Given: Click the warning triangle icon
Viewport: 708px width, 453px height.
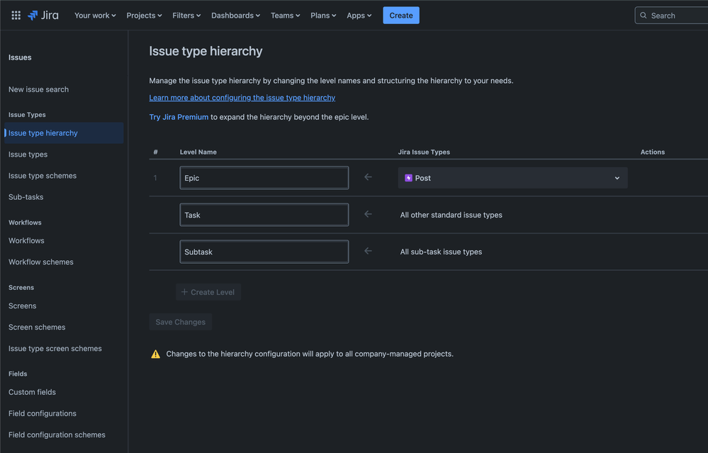Looking at the screenshot, I should click(155, 354).
